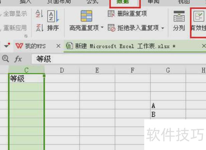Close the 新建 Microsoft Excel 工作表.xlsx document tab
The image size is (206, 150).
pyautogui.click(x=204, y=46)
